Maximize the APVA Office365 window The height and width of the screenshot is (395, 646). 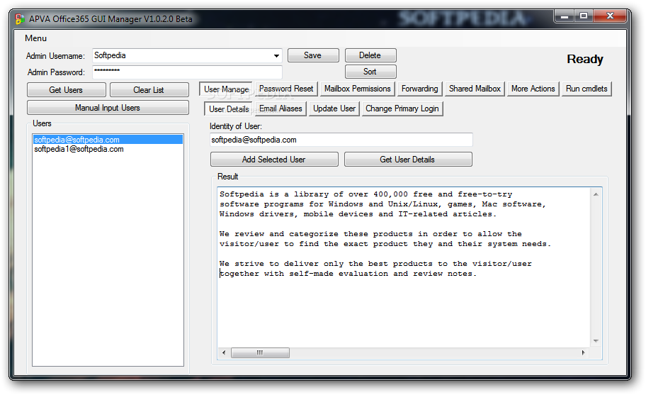(x=584, y=16)
